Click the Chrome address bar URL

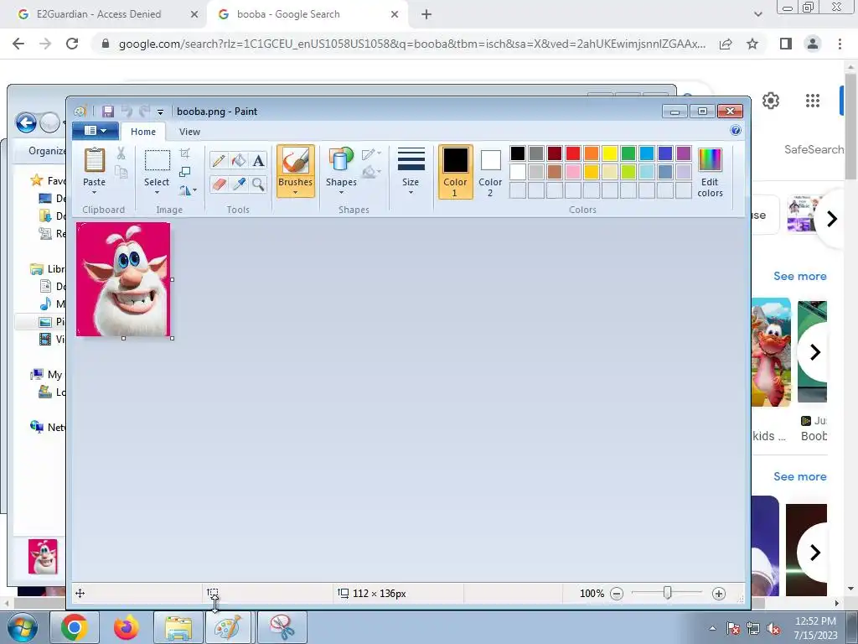coord(412,44)
